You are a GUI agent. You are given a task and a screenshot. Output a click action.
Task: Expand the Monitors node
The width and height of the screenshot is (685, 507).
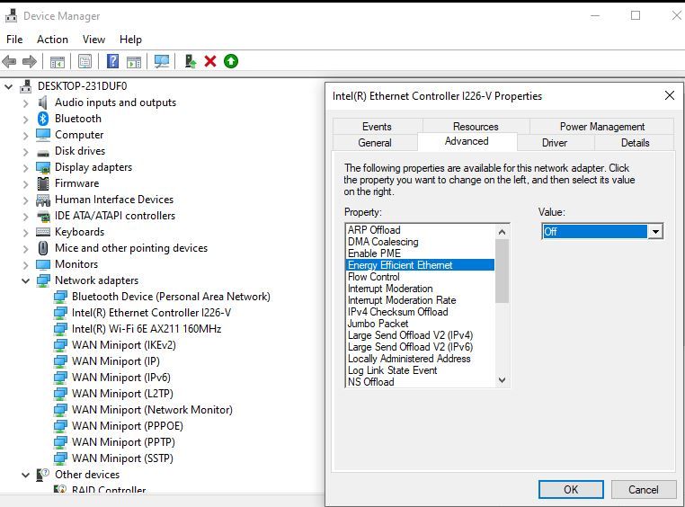tap(25, 264)
